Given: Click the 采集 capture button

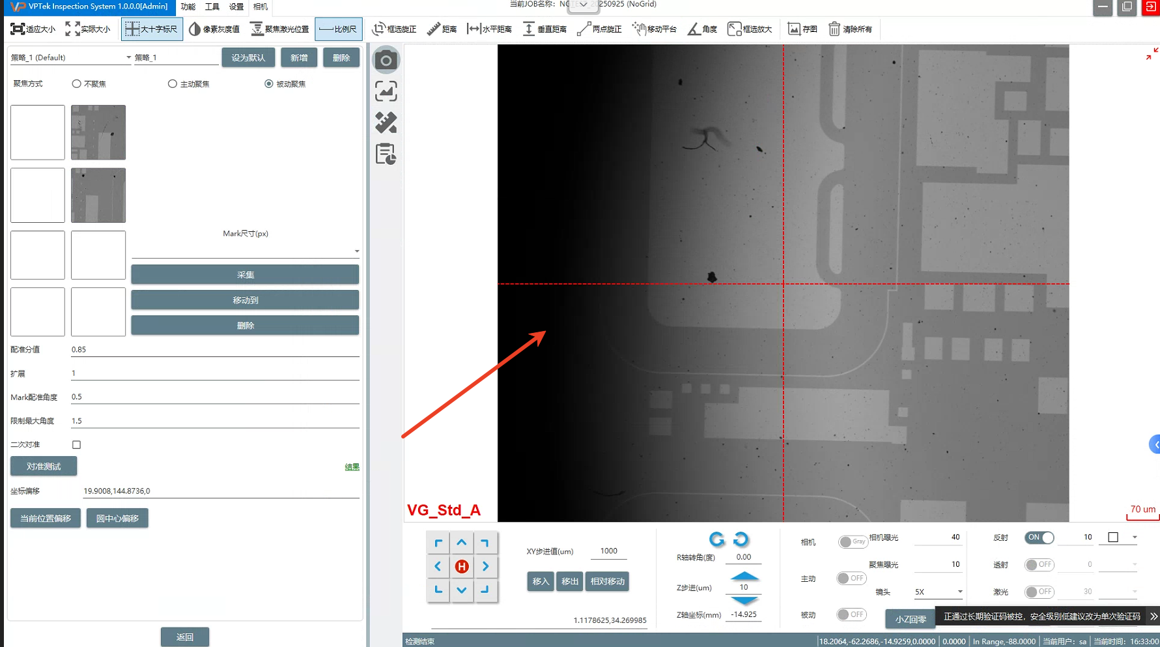Looking at the screenshot, I should pyautogui.click(x=245, y=275).
